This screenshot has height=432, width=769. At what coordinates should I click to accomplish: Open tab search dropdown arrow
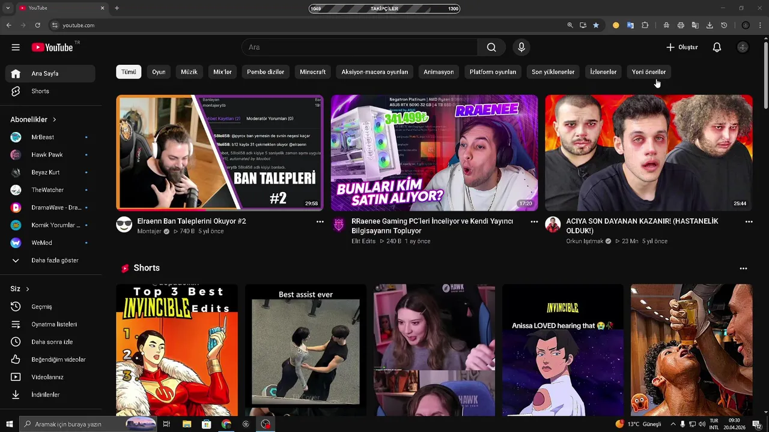click(x=8, y=8)
